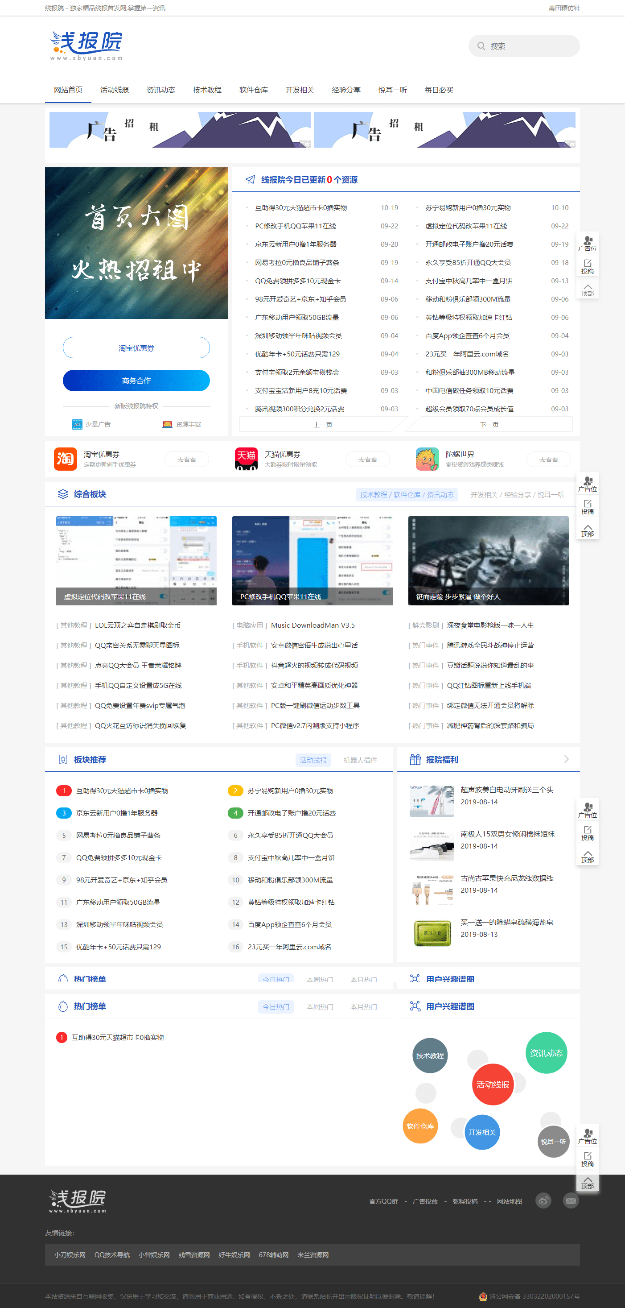Screen dimensions: 625x1308
Task: Click the top 广告位 sidebar icon
Action: pyautogui.click(x=588, y=243)
